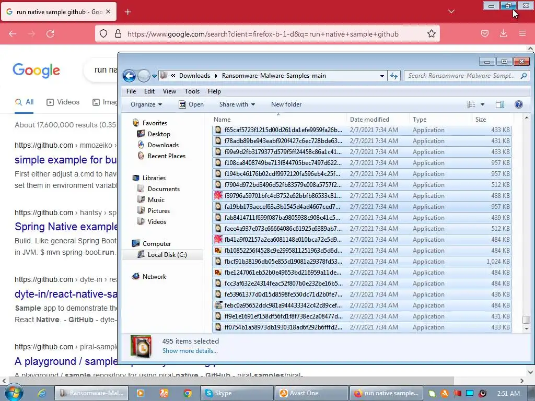The height and width of the screenshot is (401, 535).
Task: Toggle the preview pane icon
Action: pyautogui.click(x=500, y=104)
